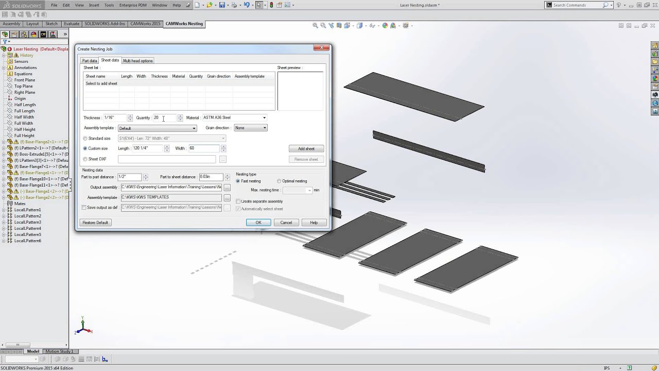Click the New document icon
Screen dimensions: 659x371
coord(197,5)
